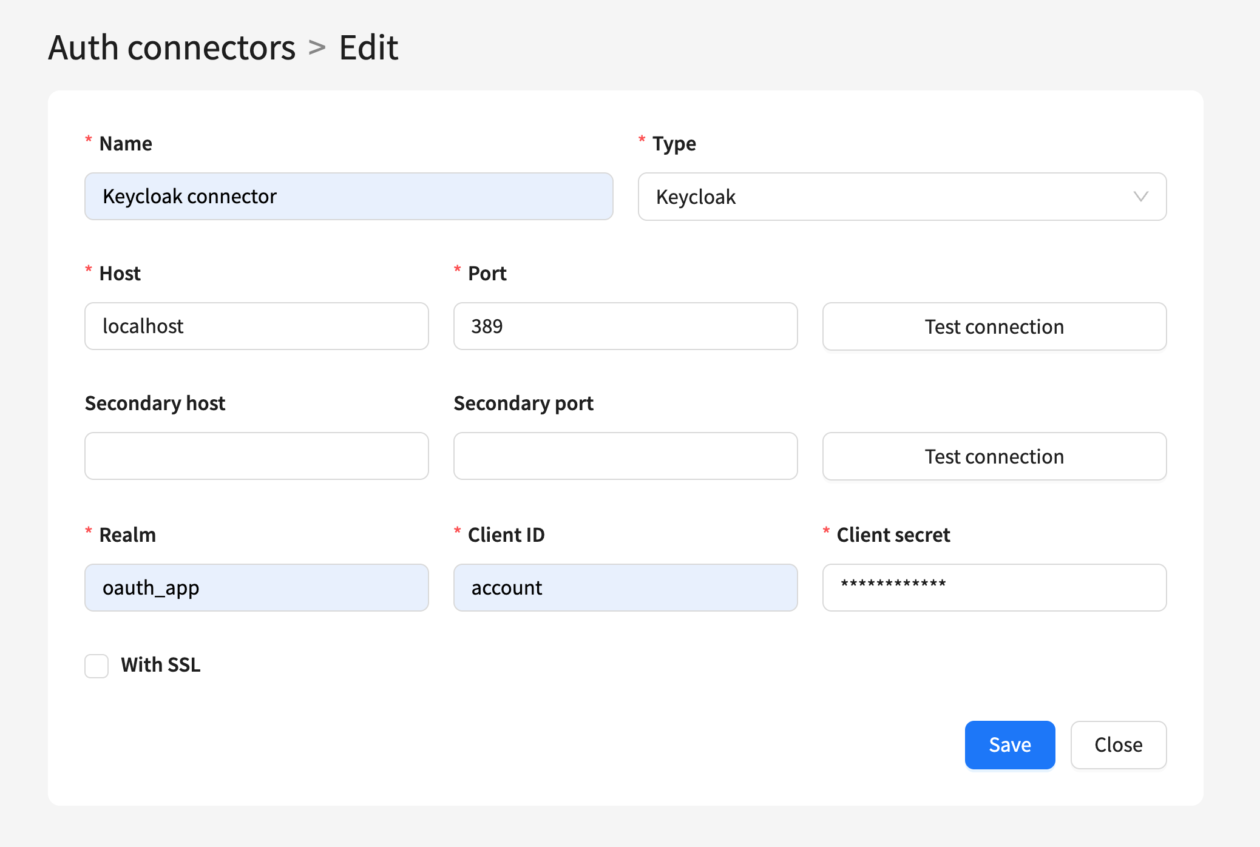The width and height of the screenshot is (1260, 847).
Task: Click the Close button
Action: [x=1118, y=744]
